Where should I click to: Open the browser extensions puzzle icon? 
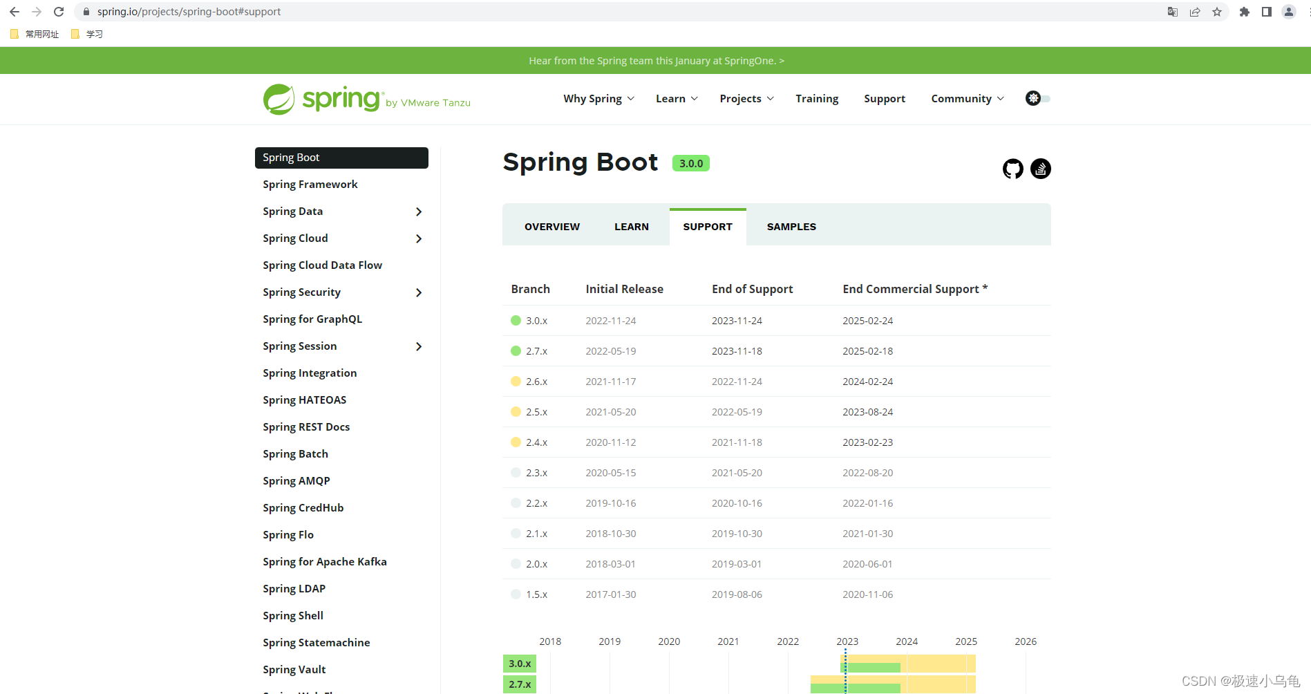(x=1245, y=12)
